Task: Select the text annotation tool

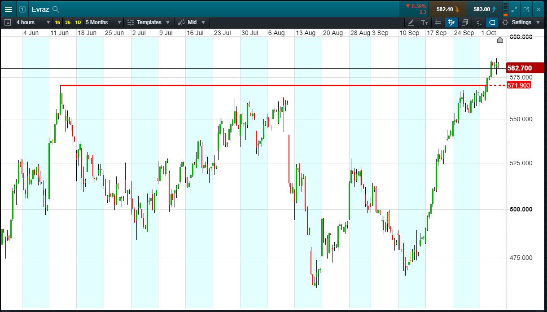Action: [x=424, y=22]
